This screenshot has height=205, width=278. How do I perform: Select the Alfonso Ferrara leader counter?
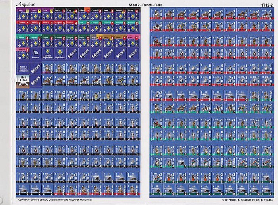(x=84, y=14)
